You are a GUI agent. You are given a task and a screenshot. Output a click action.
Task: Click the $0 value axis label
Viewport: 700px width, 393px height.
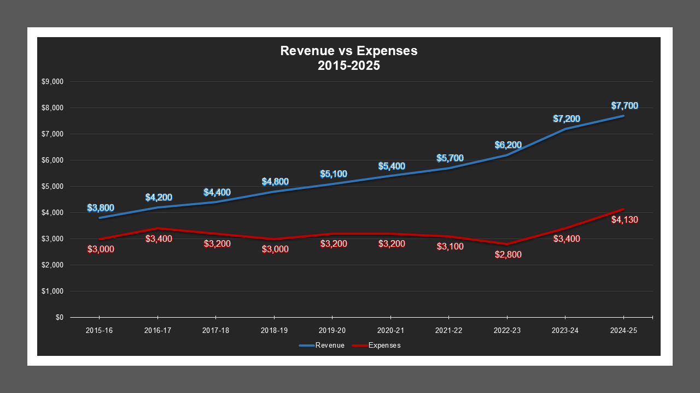60,317
